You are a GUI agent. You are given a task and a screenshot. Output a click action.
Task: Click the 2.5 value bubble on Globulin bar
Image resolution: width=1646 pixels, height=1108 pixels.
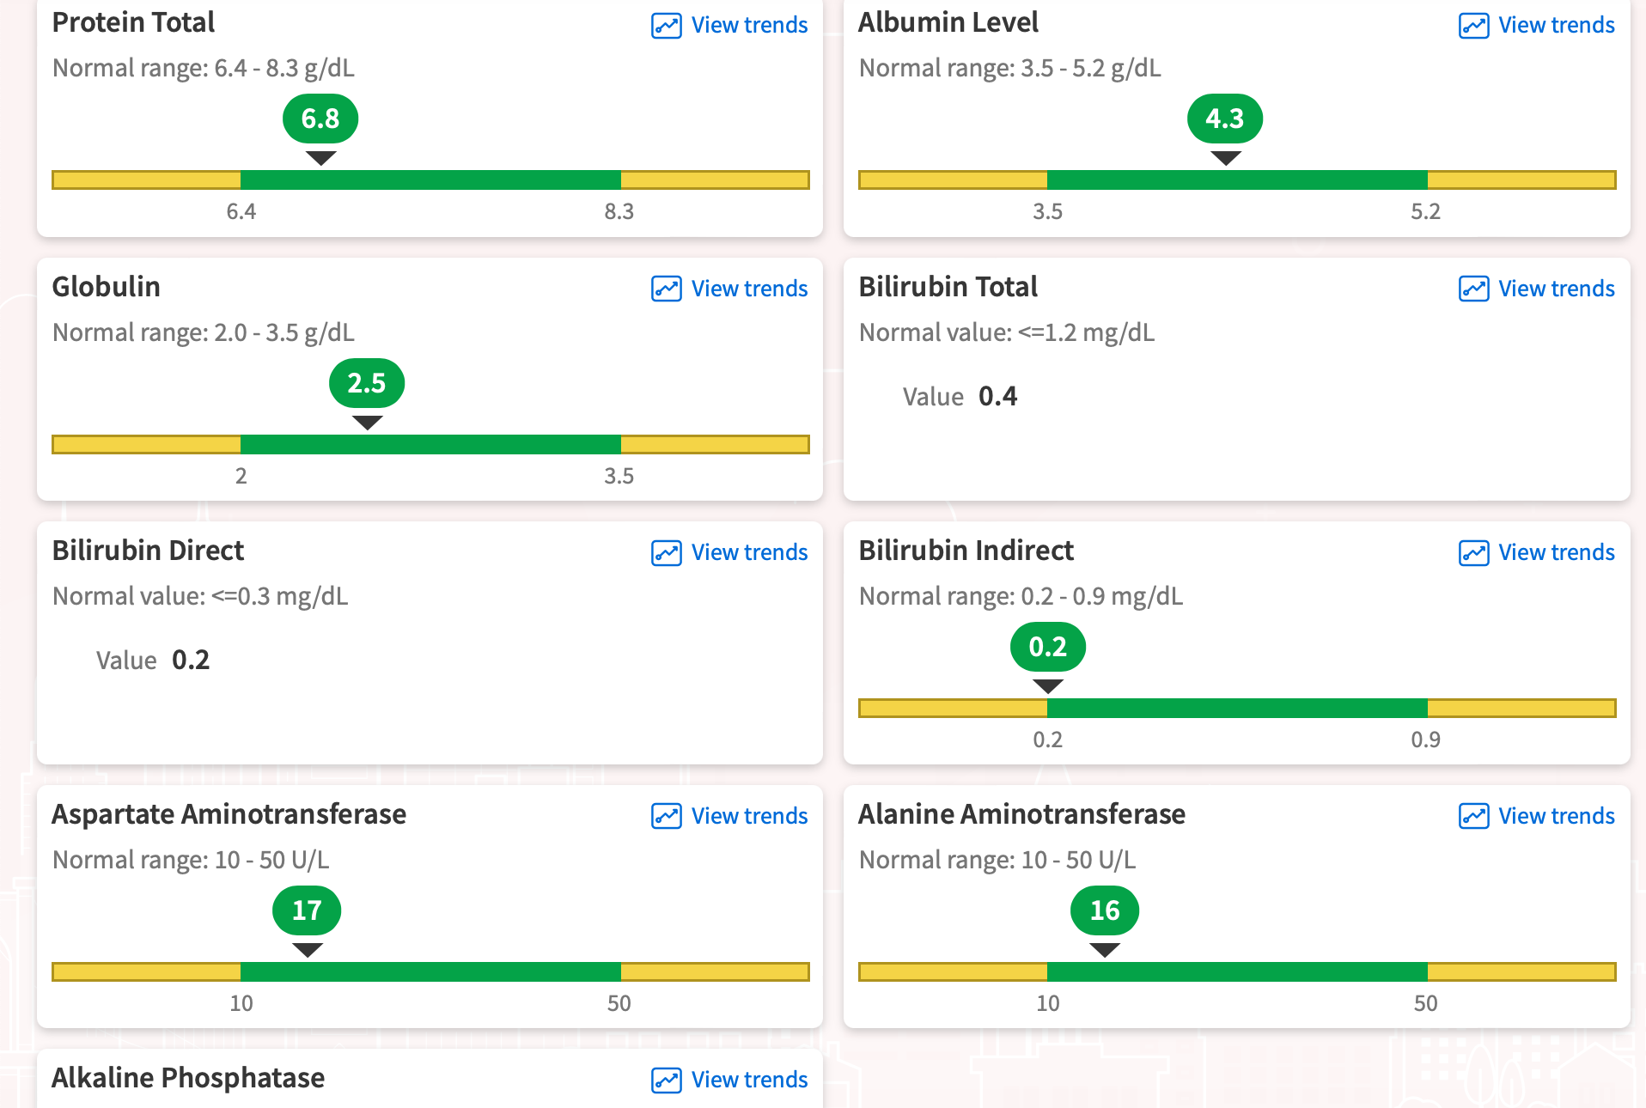(x=367, y=383)
